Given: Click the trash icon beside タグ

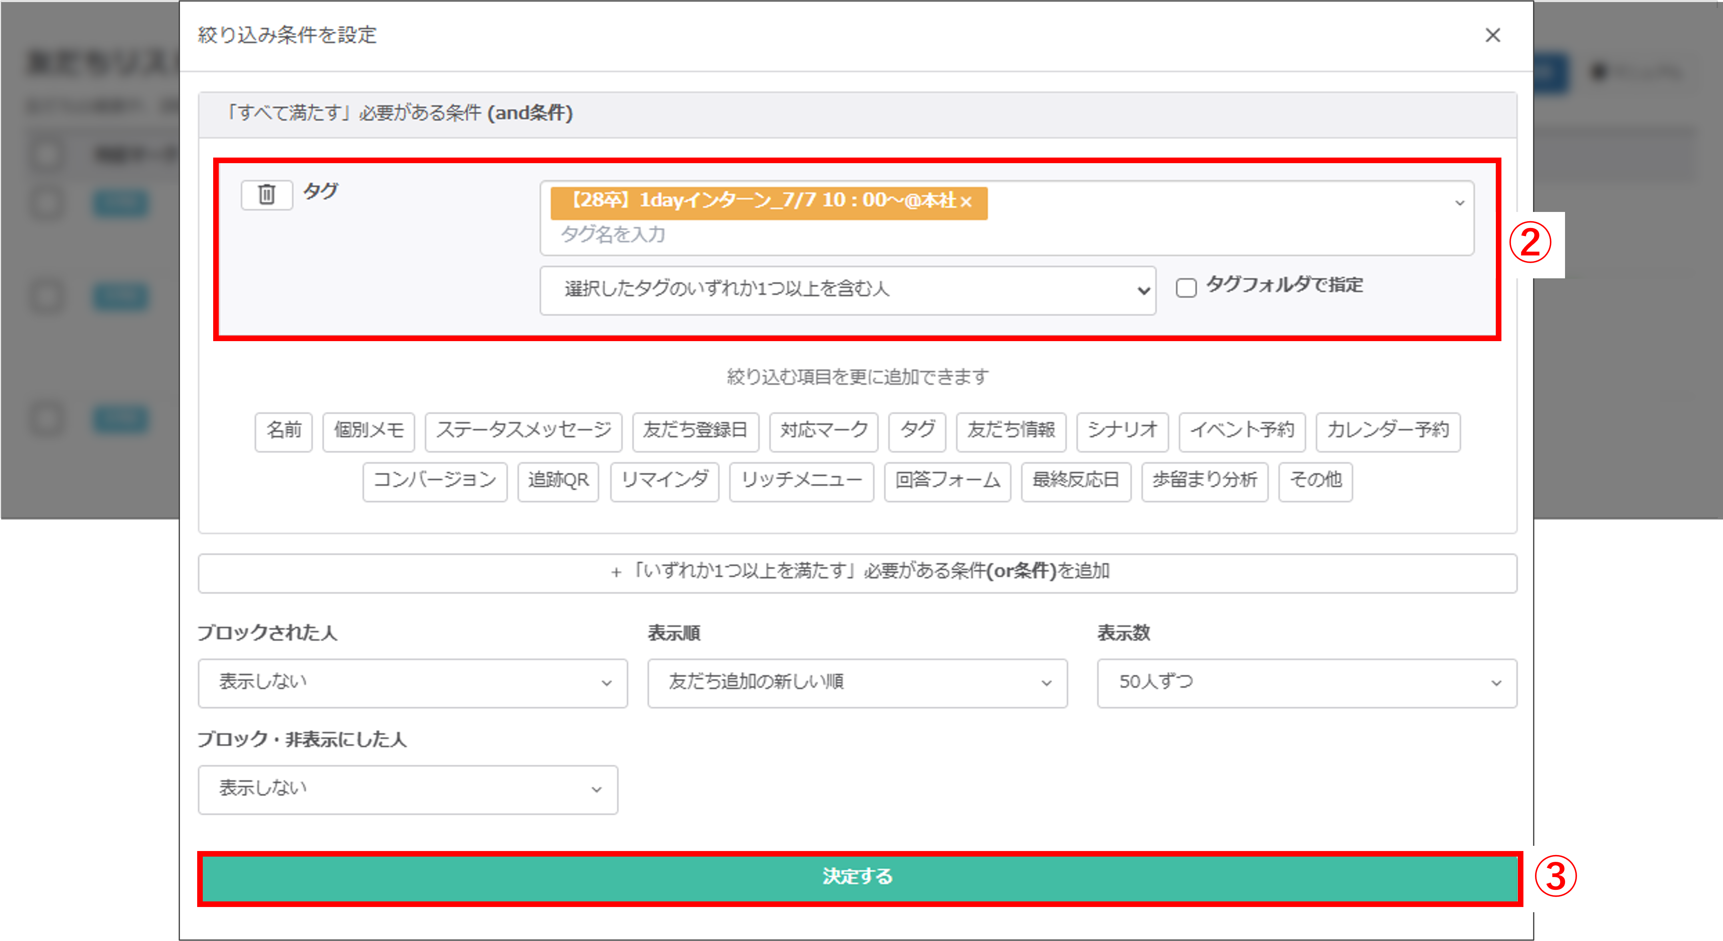Looking at the screenshot, I should [266, 195].
